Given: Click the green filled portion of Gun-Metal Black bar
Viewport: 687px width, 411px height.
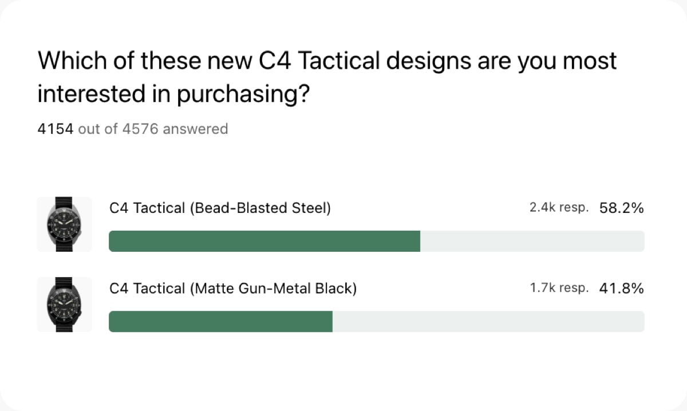Looking at the screenshot, I should tap(220, 321).
